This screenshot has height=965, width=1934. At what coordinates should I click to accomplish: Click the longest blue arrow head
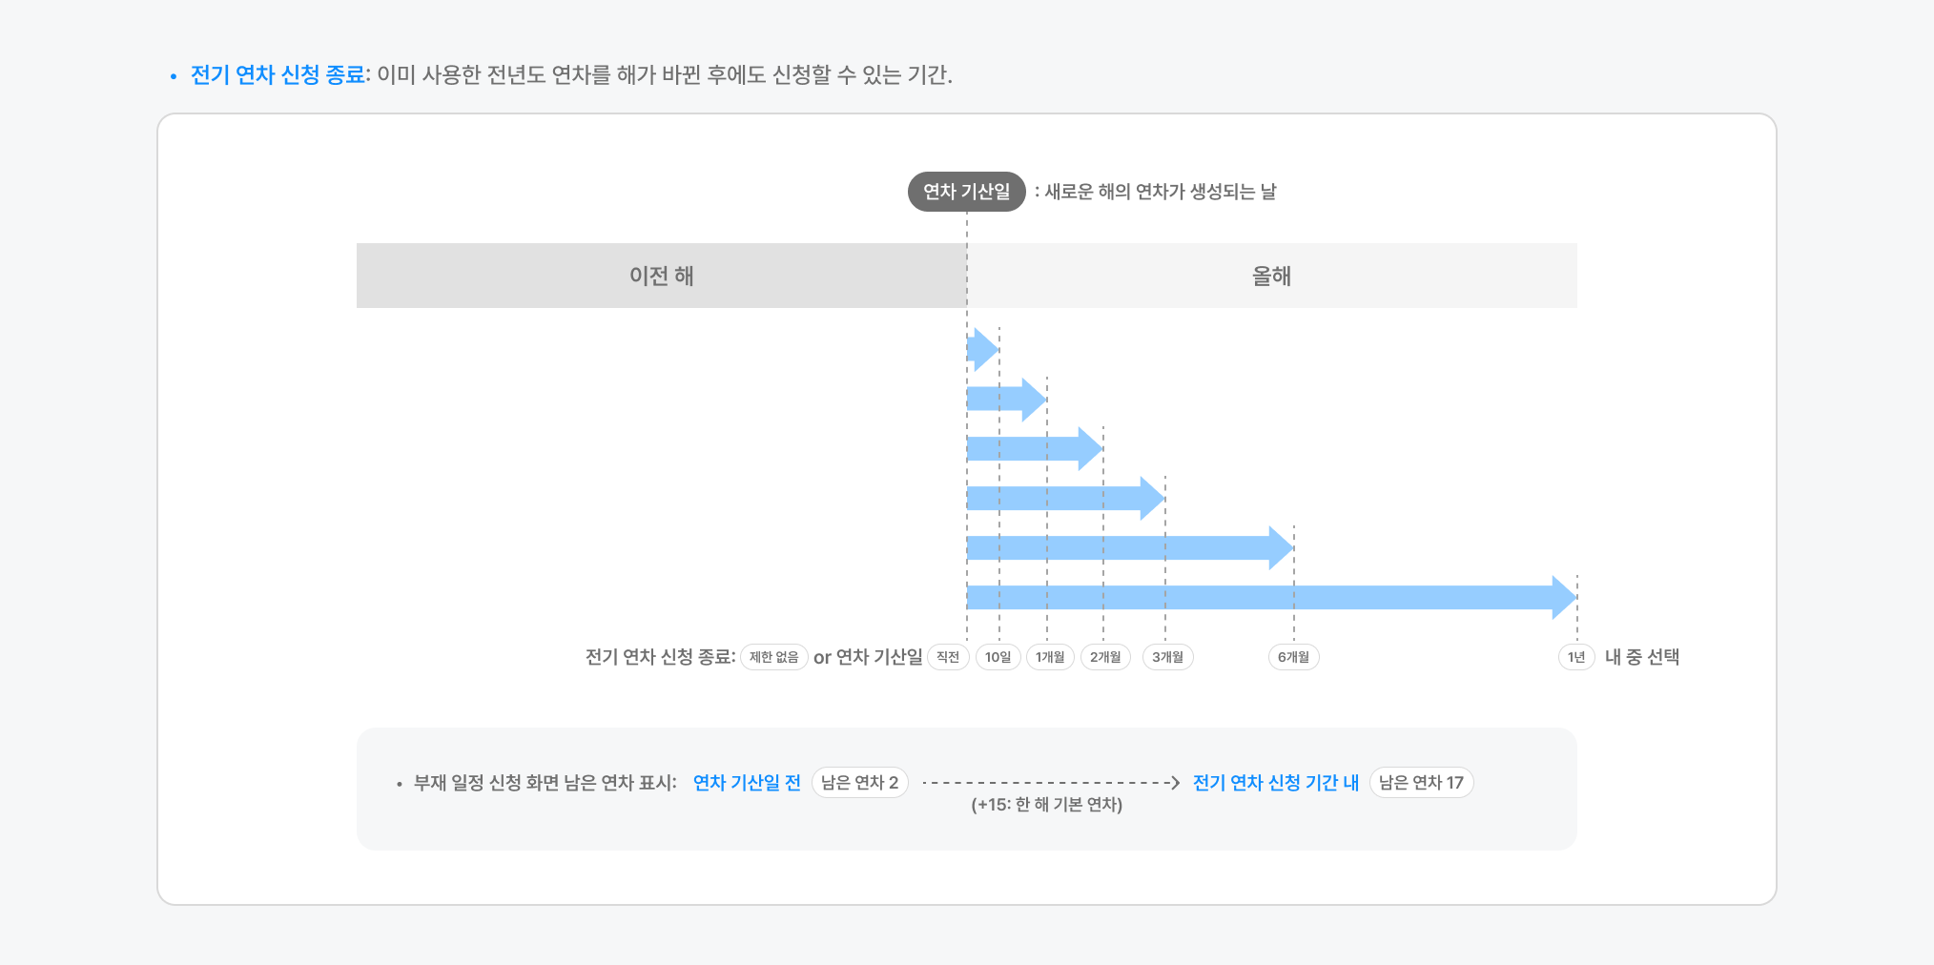tap(1563, 598)
